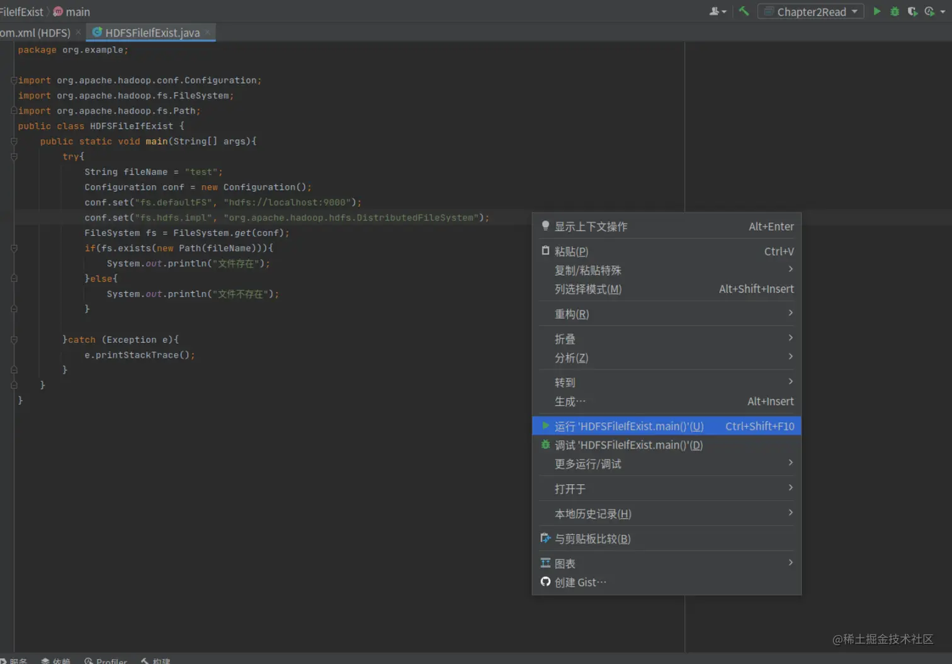Close the HDFSFileIfExist.java tab
Viewport: 952px width, 664px height.
[207, 32]
